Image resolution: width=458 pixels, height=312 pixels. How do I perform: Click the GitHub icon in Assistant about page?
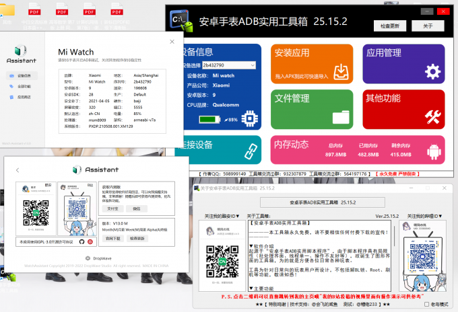pos(81,241)
